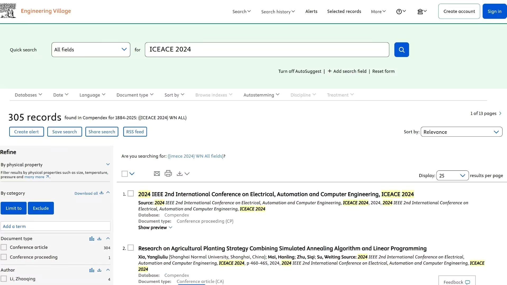This screenshot has width=507, height=285.
Task: Open the More menu
Action: pyautogui.click(x=379, y=11)
